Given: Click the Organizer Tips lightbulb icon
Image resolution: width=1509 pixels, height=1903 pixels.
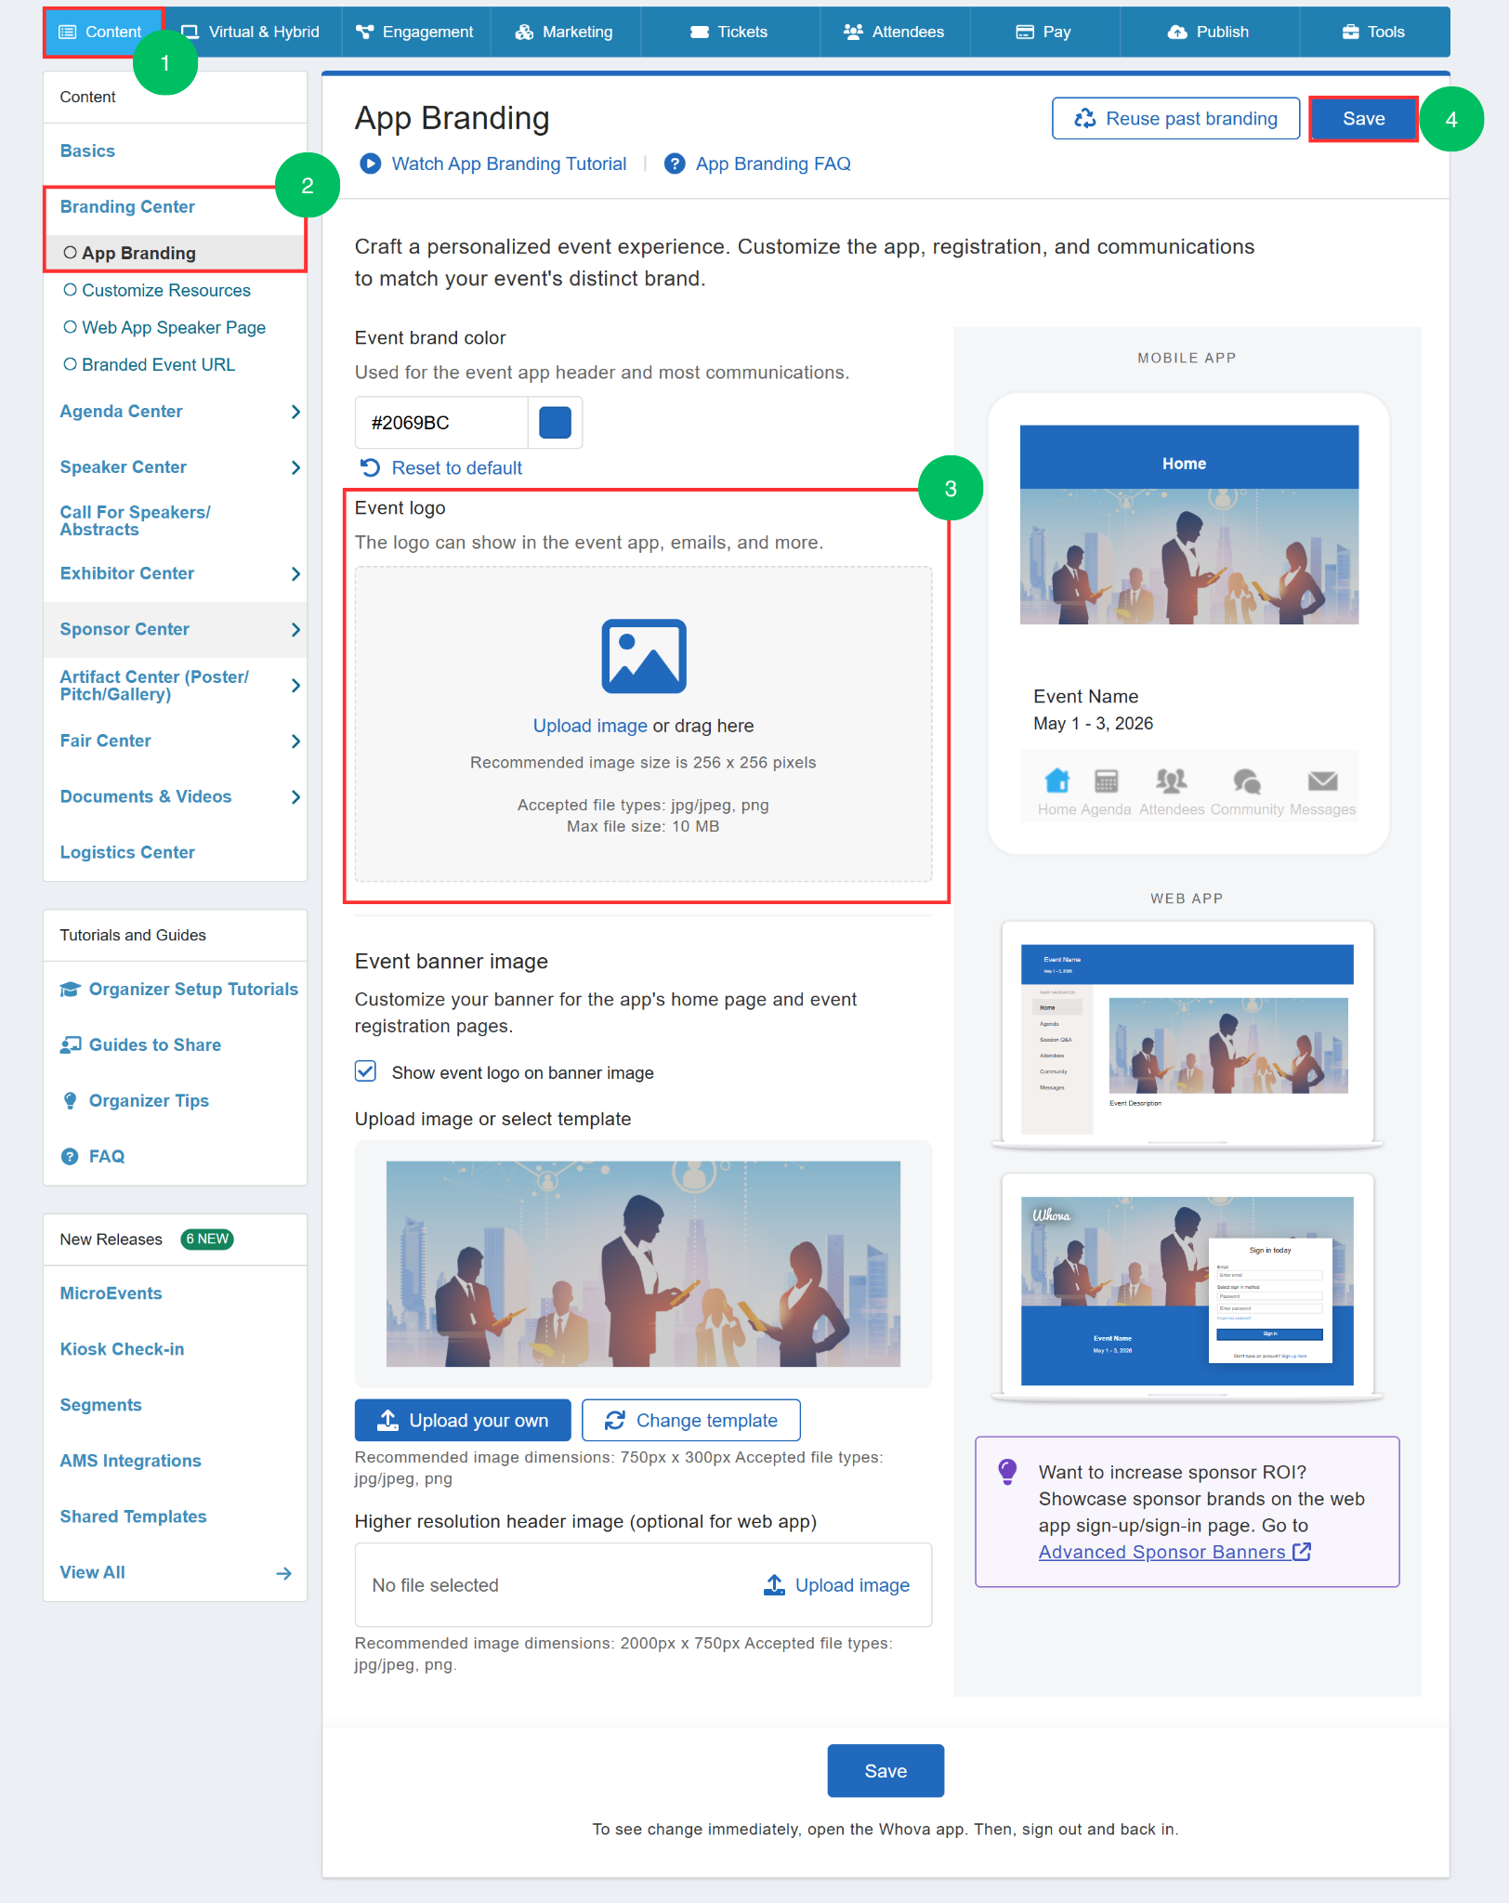Looking at the screenshot, I should 70,1101.
